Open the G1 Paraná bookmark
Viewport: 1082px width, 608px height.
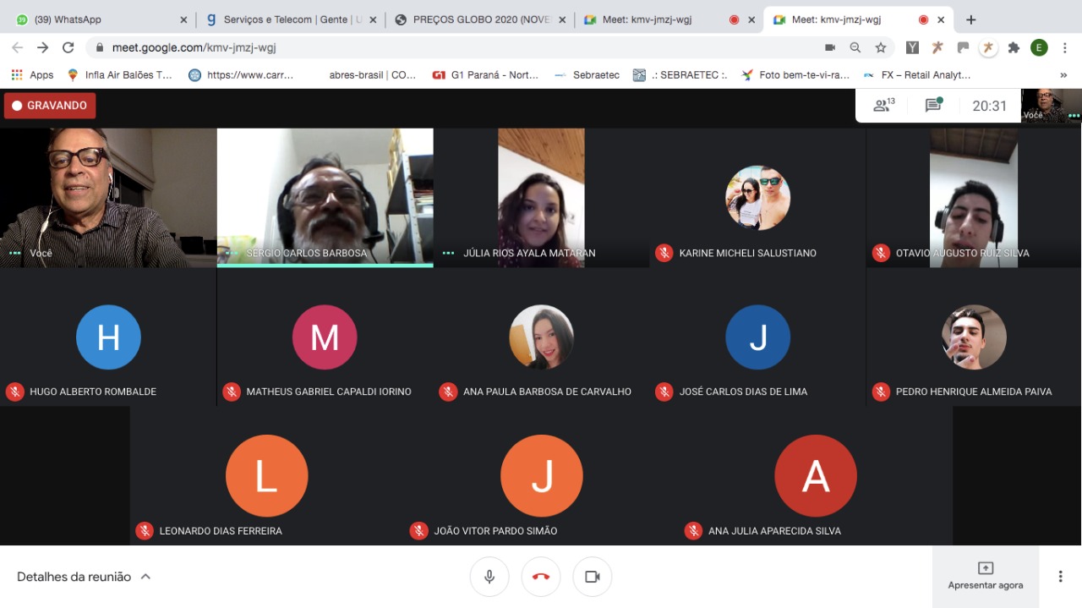coord(486,75)
